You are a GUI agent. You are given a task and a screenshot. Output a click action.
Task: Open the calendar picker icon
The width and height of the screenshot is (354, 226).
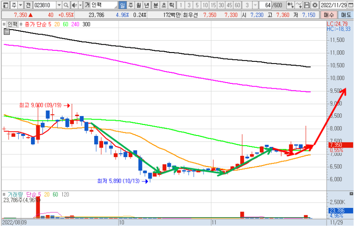[x=350, y=5]
